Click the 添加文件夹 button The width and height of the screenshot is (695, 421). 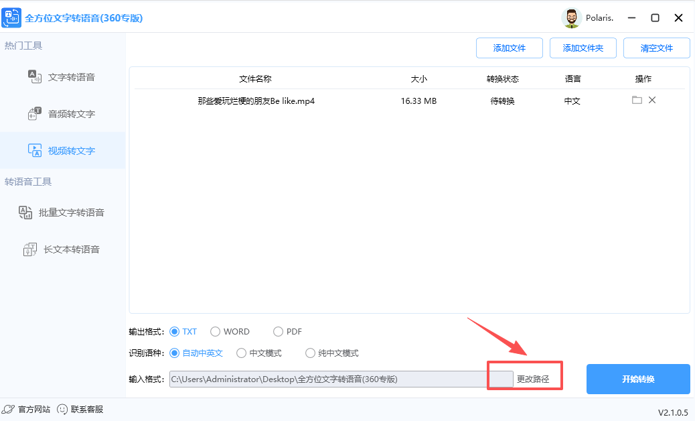point(583,48)
